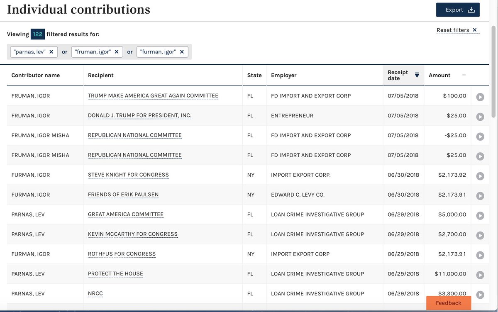Sort by Receipt date column header
This screenshot has height=312, width=498.
403,75
